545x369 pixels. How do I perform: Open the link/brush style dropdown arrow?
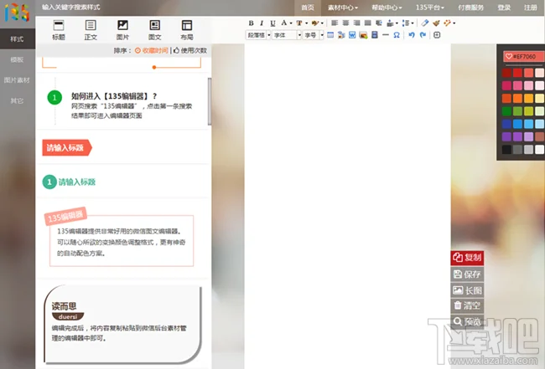pyautogui.click(x=322, y=23)
